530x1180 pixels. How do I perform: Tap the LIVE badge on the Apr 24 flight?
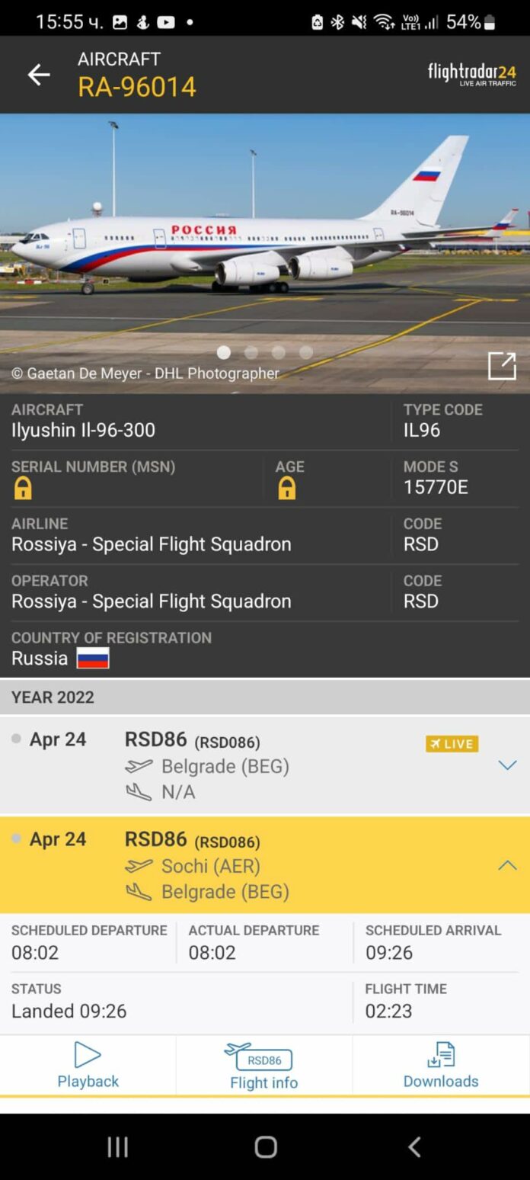(452, 743)
